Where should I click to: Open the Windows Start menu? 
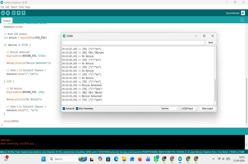(43, 159)
